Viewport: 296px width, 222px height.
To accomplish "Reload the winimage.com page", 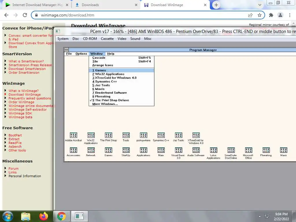I will tap(25, 15).
